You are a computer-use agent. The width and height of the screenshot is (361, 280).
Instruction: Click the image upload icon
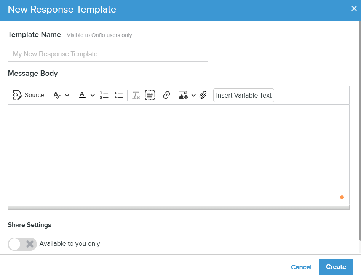[183, 95]
